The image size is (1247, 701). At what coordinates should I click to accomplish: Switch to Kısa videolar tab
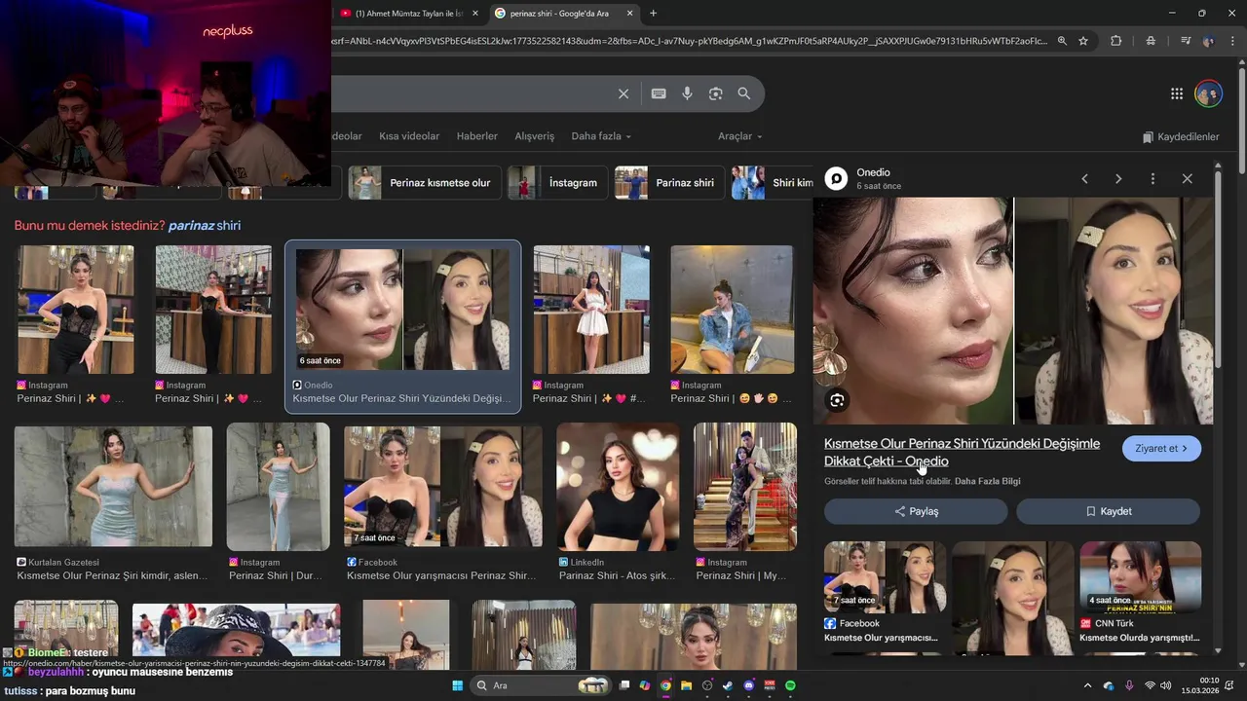pos(409,136)
